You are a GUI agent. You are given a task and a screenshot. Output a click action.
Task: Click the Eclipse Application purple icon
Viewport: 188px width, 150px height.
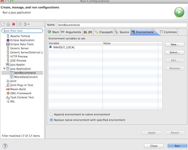pyautogui.click(x=8, y=40)
